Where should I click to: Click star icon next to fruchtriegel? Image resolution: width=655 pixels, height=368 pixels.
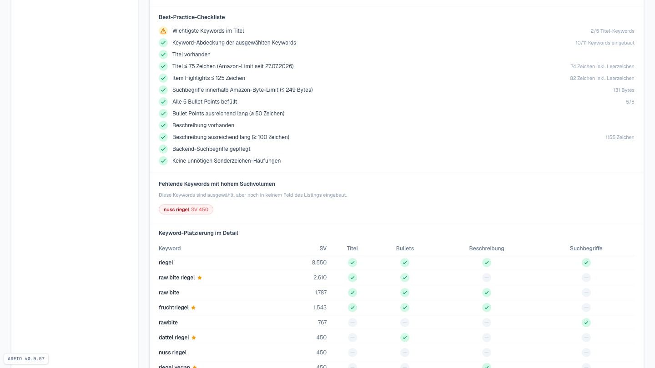(x=193, y=308)
